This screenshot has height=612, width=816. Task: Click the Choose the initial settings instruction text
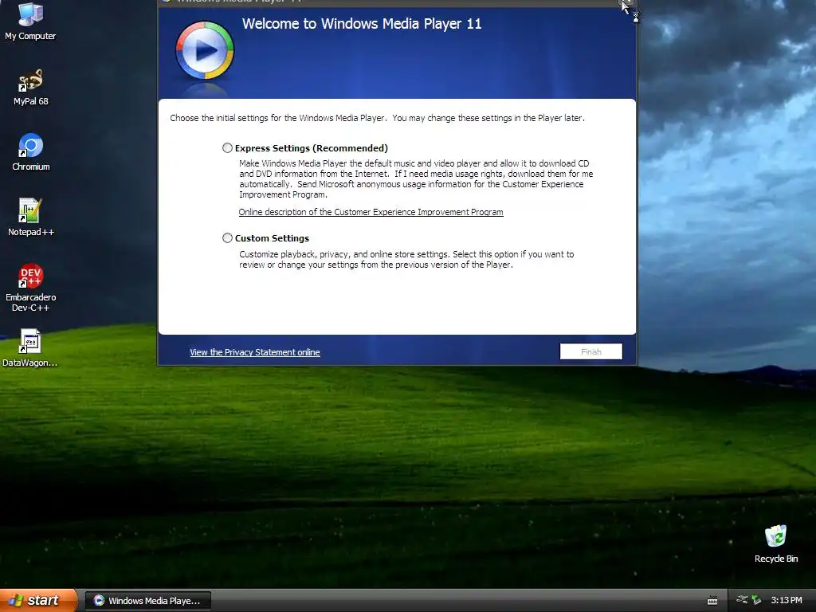click(377, 118)
